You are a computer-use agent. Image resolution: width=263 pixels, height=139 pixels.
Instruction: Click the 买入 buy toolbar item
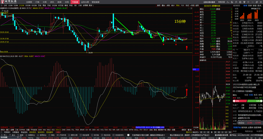[x=4, y=135]
